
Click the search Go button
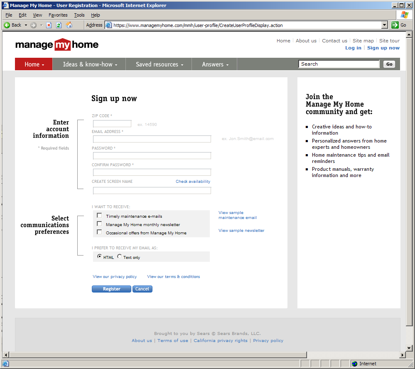tap(389, 64)
